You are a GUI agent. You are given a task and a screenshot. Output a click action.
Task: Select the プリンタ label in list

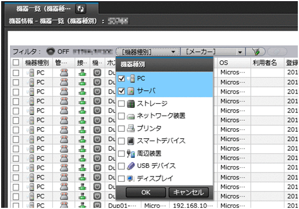pyautogui.click(x=149, y=128)
